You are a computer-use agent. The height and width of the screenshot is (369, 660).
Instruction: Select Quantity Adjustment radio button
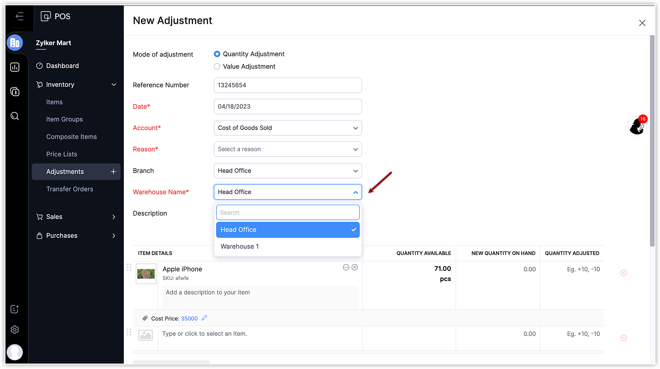pos(217,54)
